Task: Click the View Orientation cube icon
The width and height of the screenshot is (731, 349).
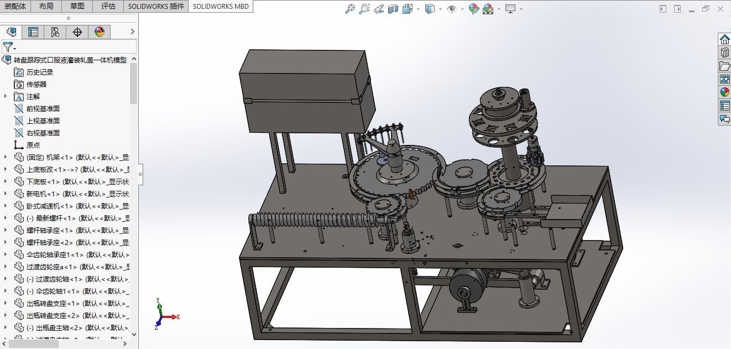Action: (408, 9)
